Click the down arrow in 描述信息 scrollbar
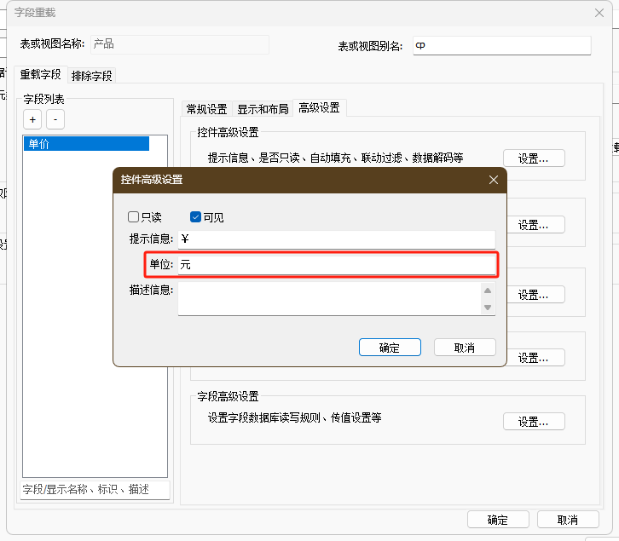This screenshot has width=619, height=541. (x=488, y=308)
